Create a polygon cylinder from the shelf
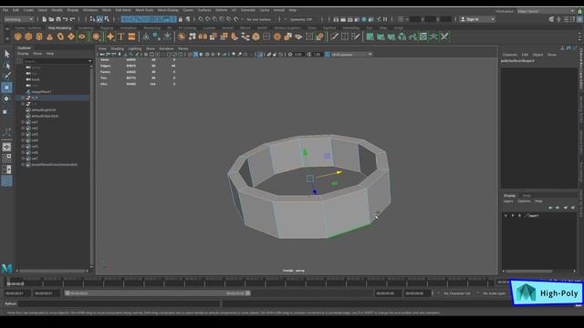584x328 pixels. (x=39, y=36)
